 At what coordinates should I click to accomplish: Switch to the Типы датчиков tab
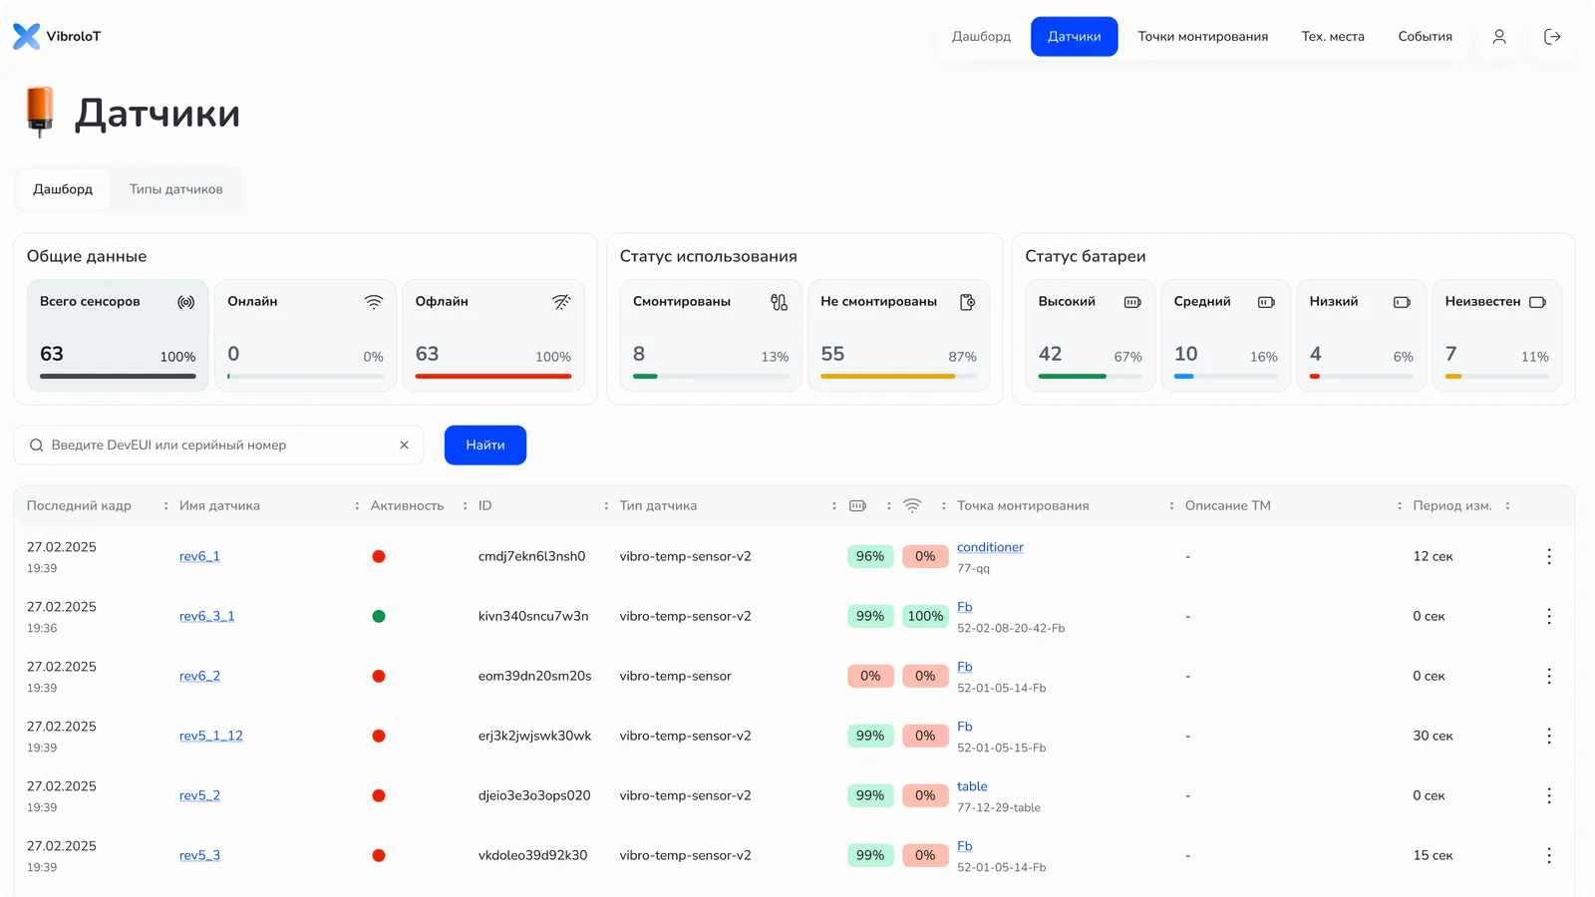point(176,189)
